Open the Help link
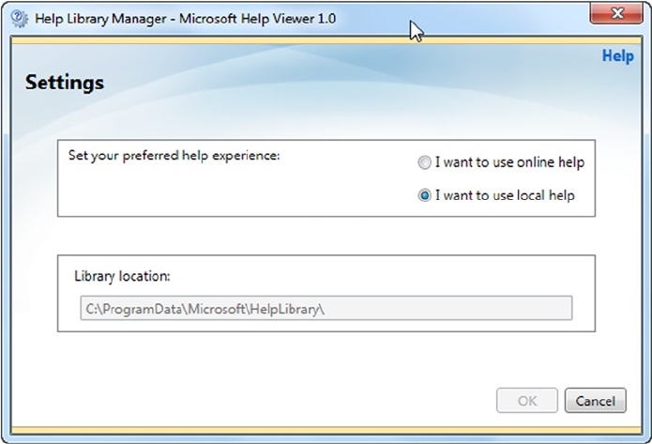This screenshot has height=444, width=652. [x=617, y=56]
